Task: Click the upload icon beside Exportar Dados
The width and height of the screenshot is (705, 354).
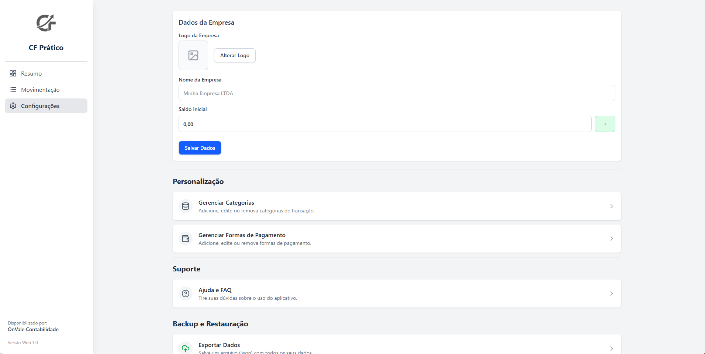Action: coord(186,348)
